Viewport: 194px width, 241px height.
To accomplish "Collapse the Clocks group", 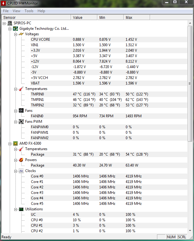I will (15, 171).
